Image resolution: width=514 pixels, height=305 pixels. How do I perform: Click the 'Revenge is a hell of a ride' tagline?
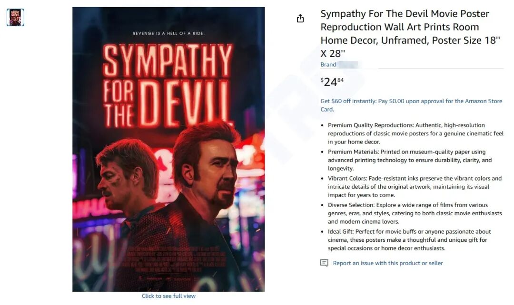[x=168, y=33]
